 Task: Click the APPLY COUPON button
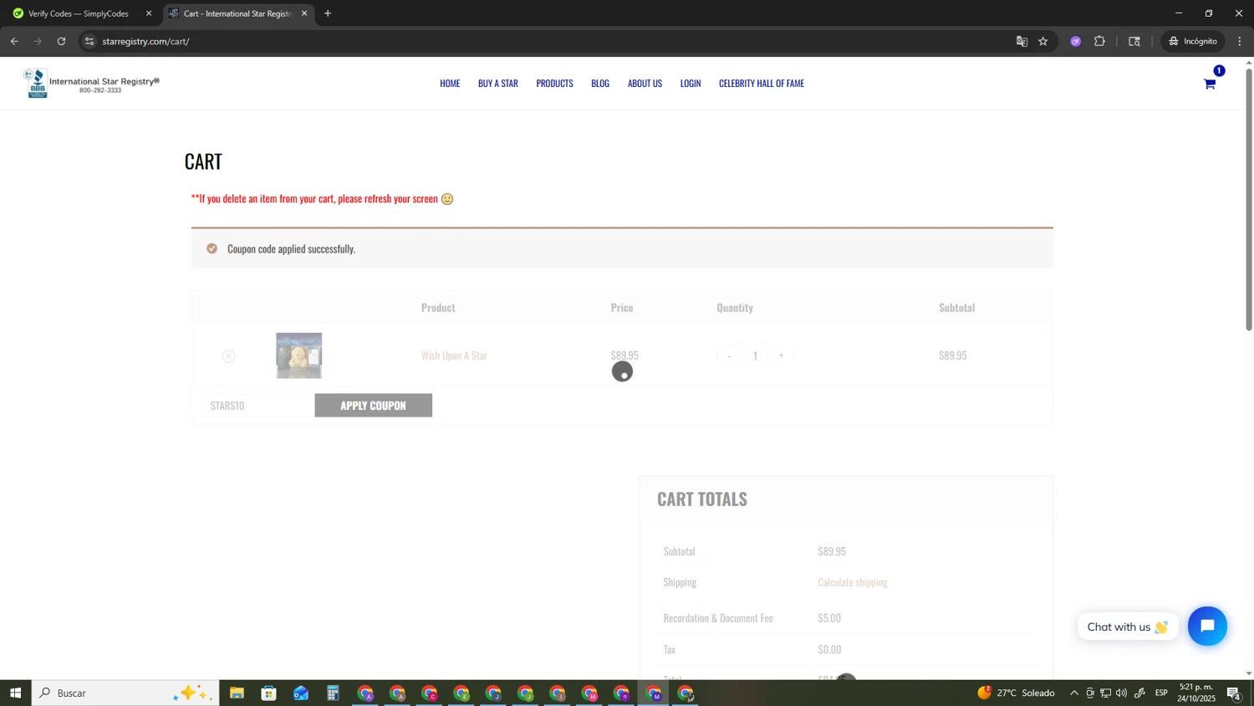point(373,405)
